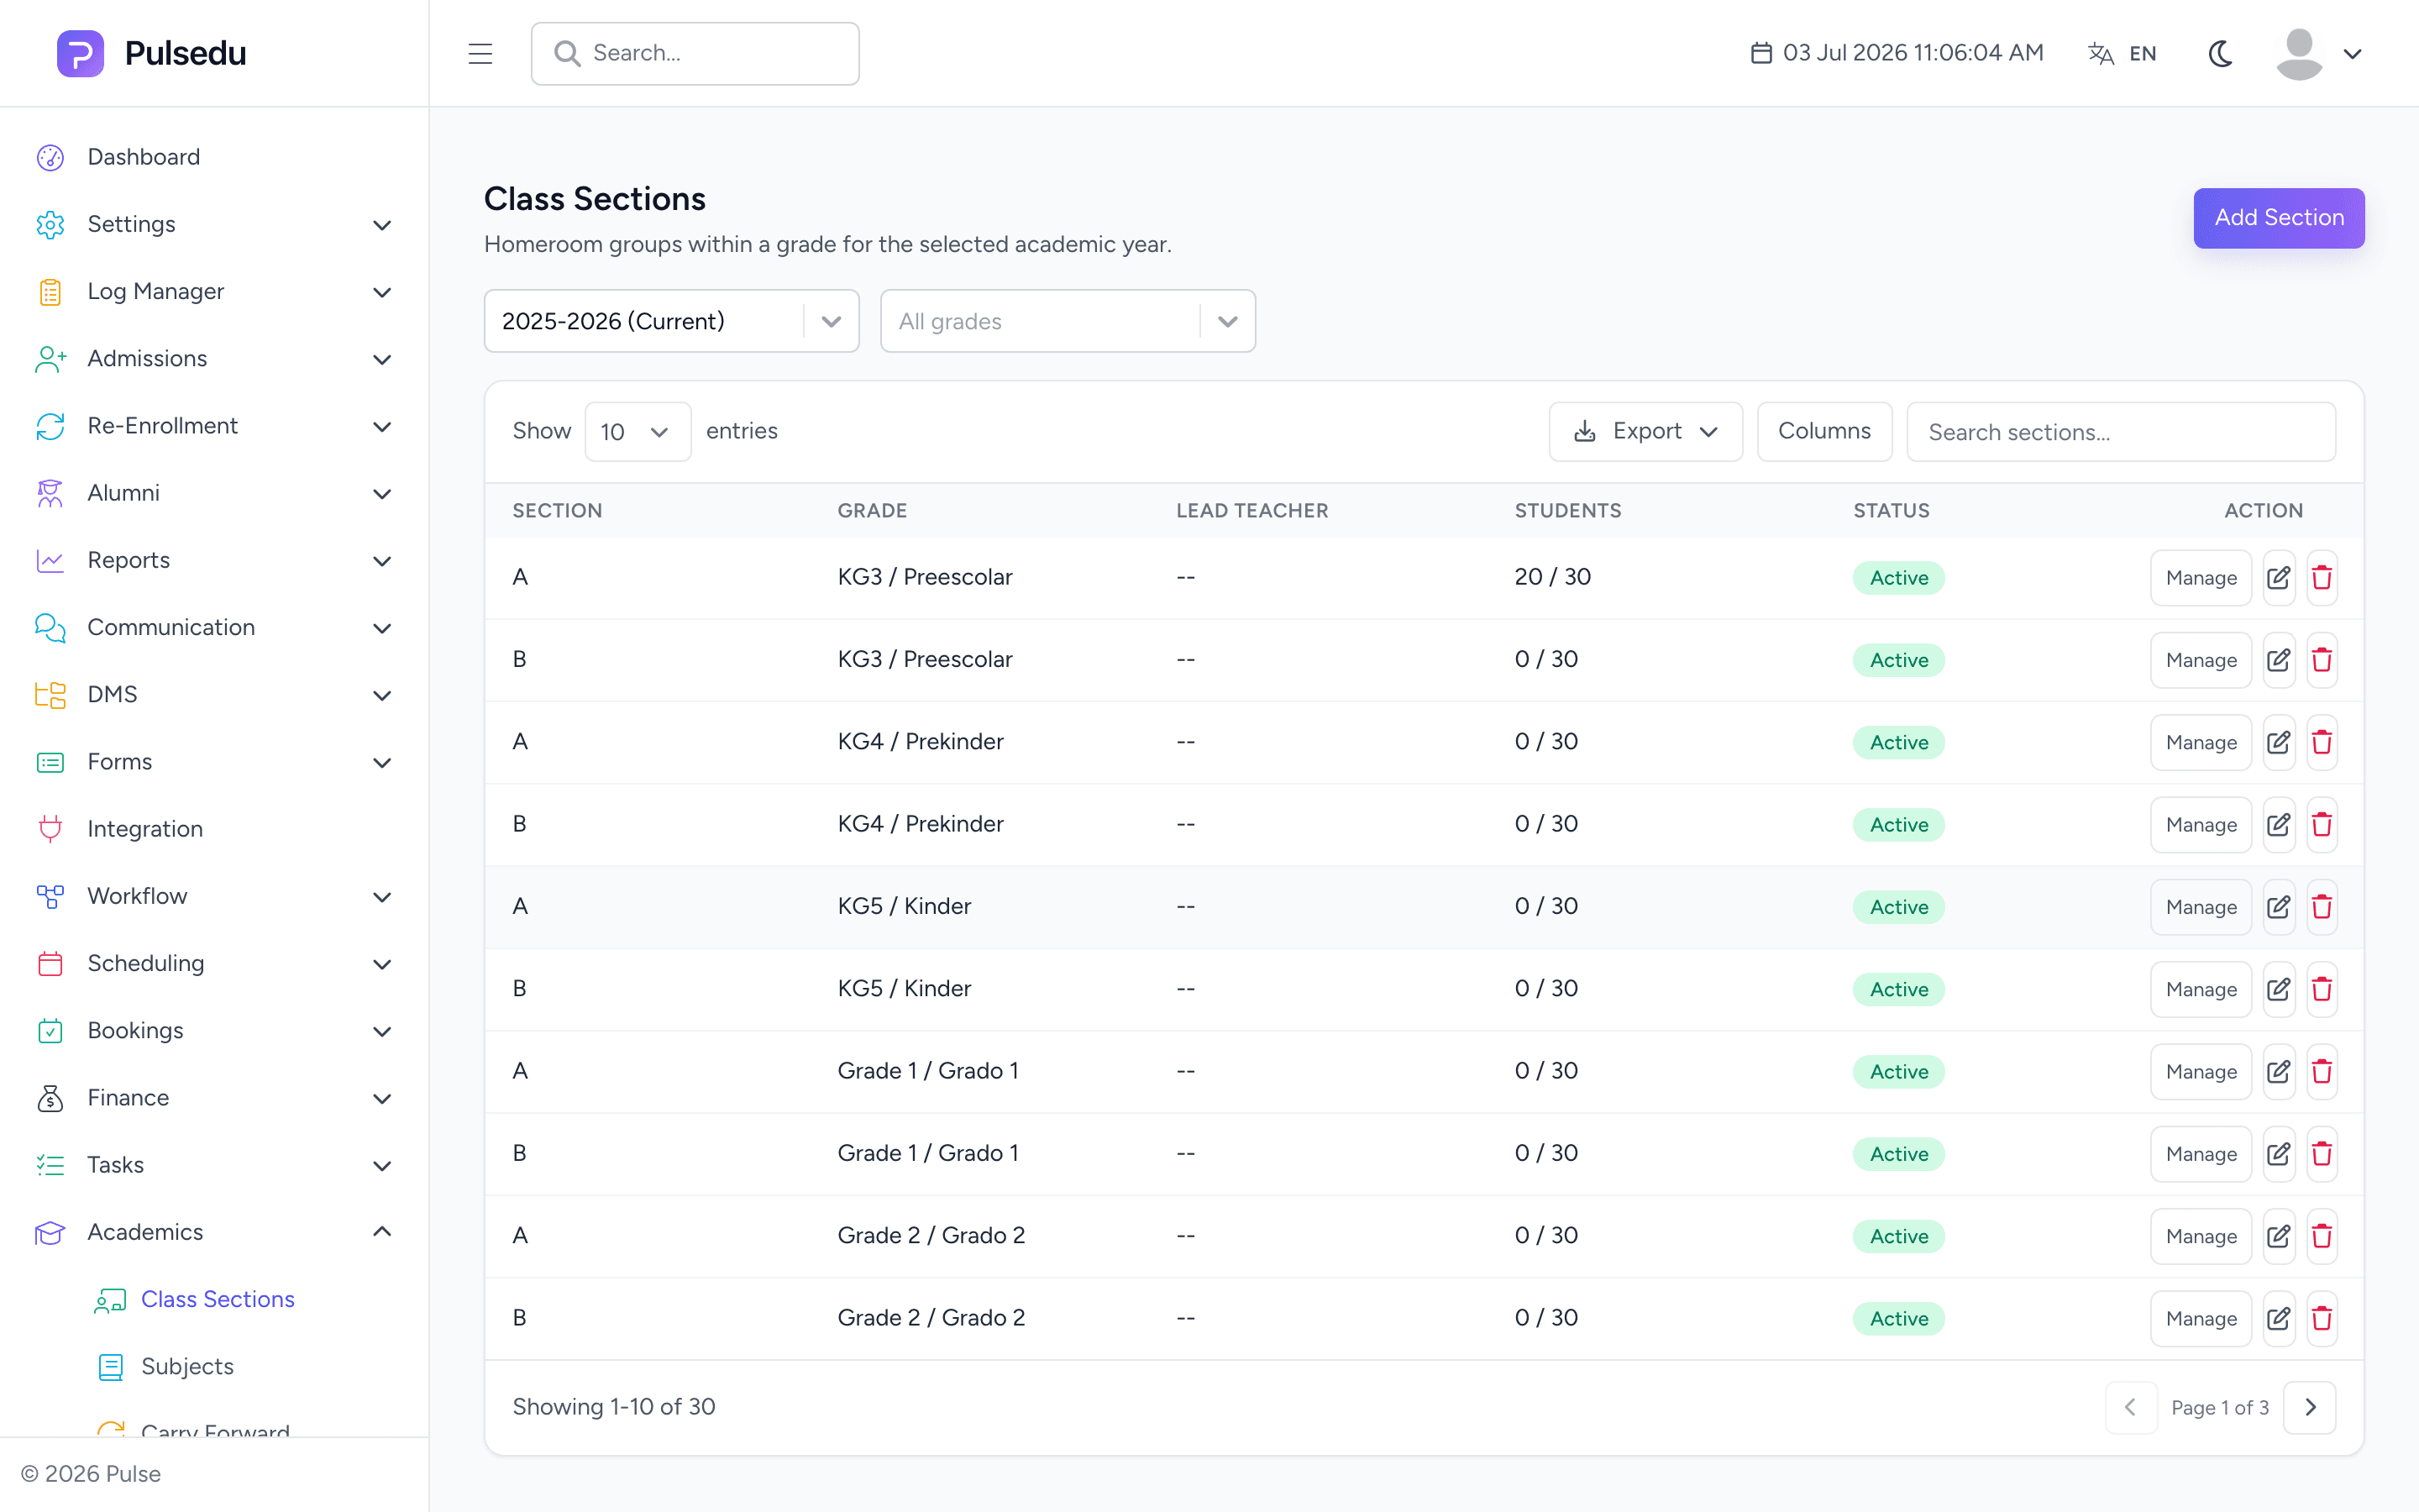This screenshot has width=2419, height=1512.
Task: Edit section A of Grade 2 / Grado 2
Action: point(2278,1236)
